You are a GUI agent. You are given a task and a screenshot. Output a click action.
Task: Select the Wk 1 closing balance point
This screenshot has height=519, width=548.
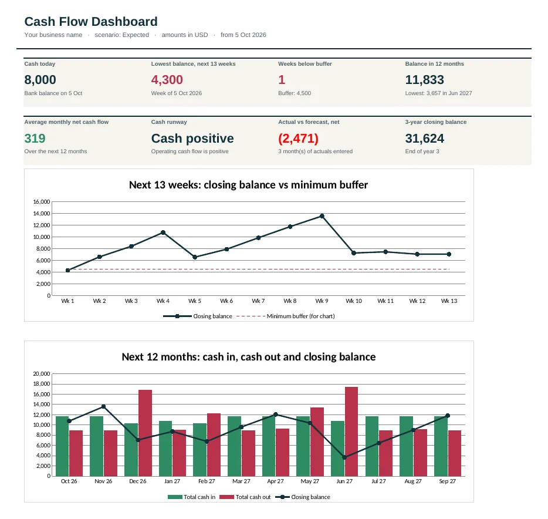[x=68, y=270]
